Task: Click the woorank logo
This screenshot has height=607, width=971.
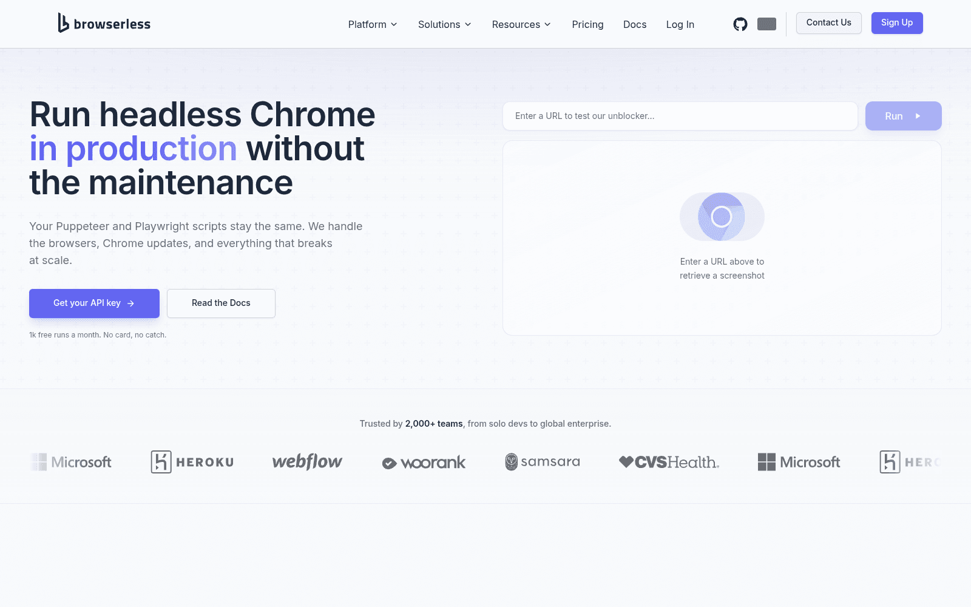Action: coord(424,463)
